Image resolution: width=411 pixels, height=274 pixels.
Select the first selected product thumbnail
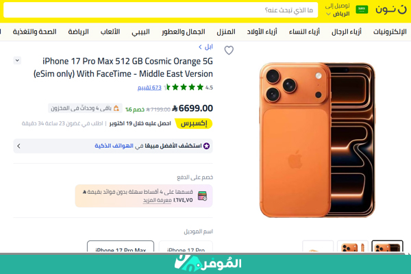tap(388, 247)
